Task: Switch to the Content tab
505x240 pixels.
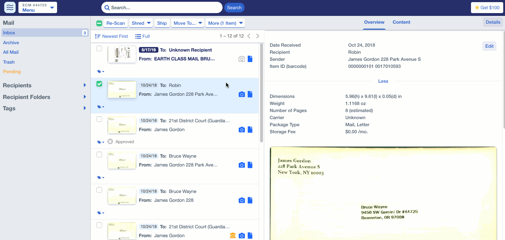Action: pos(402,22)
